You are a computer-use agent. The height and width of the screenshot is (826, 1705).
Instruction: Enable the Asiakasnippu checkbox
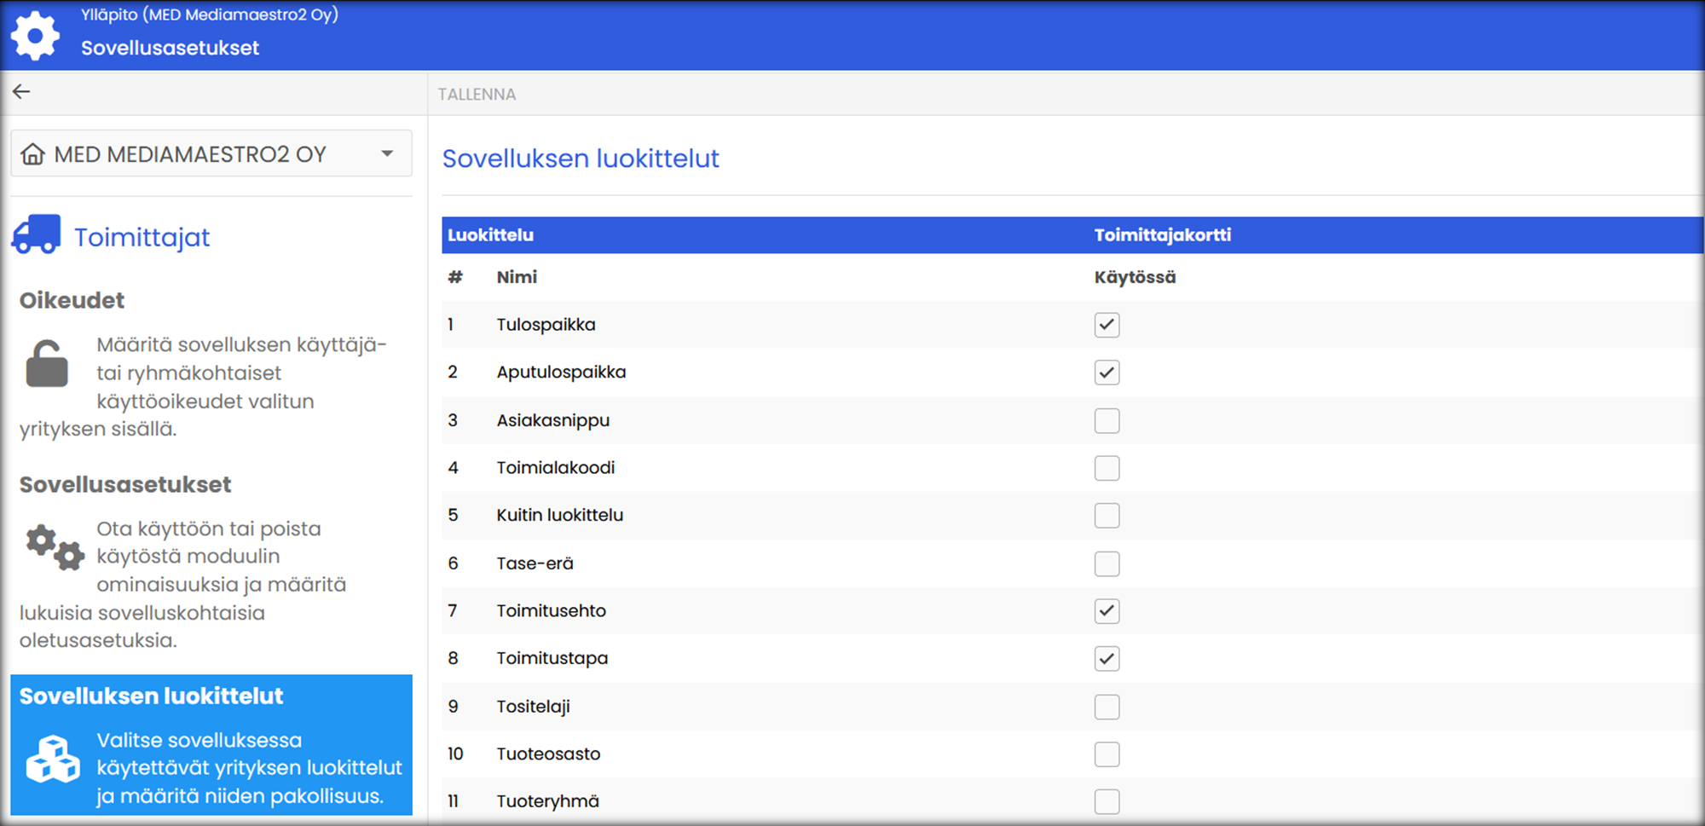click(1107, 420)
